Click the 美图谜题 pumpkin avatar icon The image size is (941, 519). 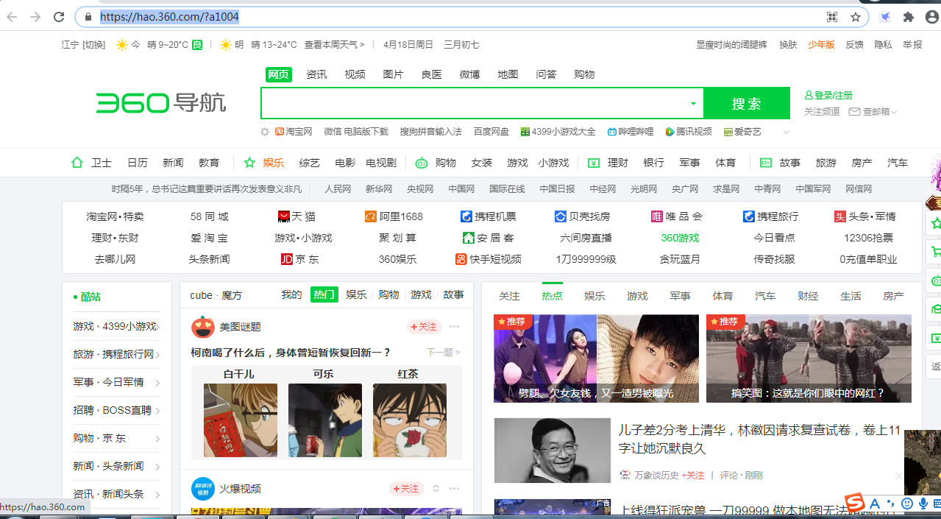tap(202, 327)
